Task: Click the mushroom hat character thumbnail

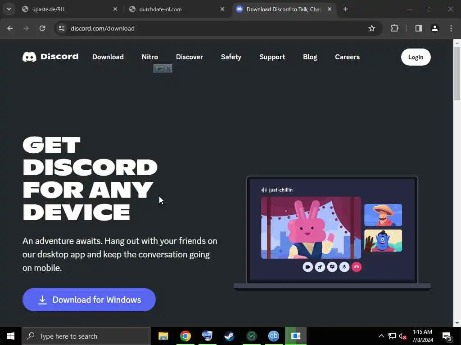Action: tap(383, 215)
